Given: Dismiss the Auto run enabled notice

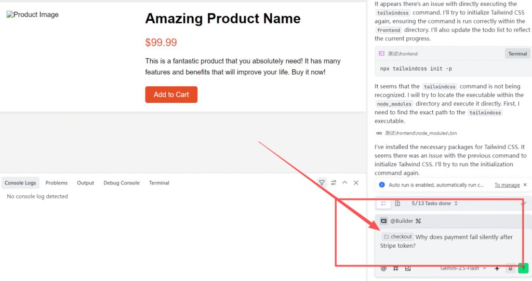Looking at the screenshot, I should (x=525, y=185).
